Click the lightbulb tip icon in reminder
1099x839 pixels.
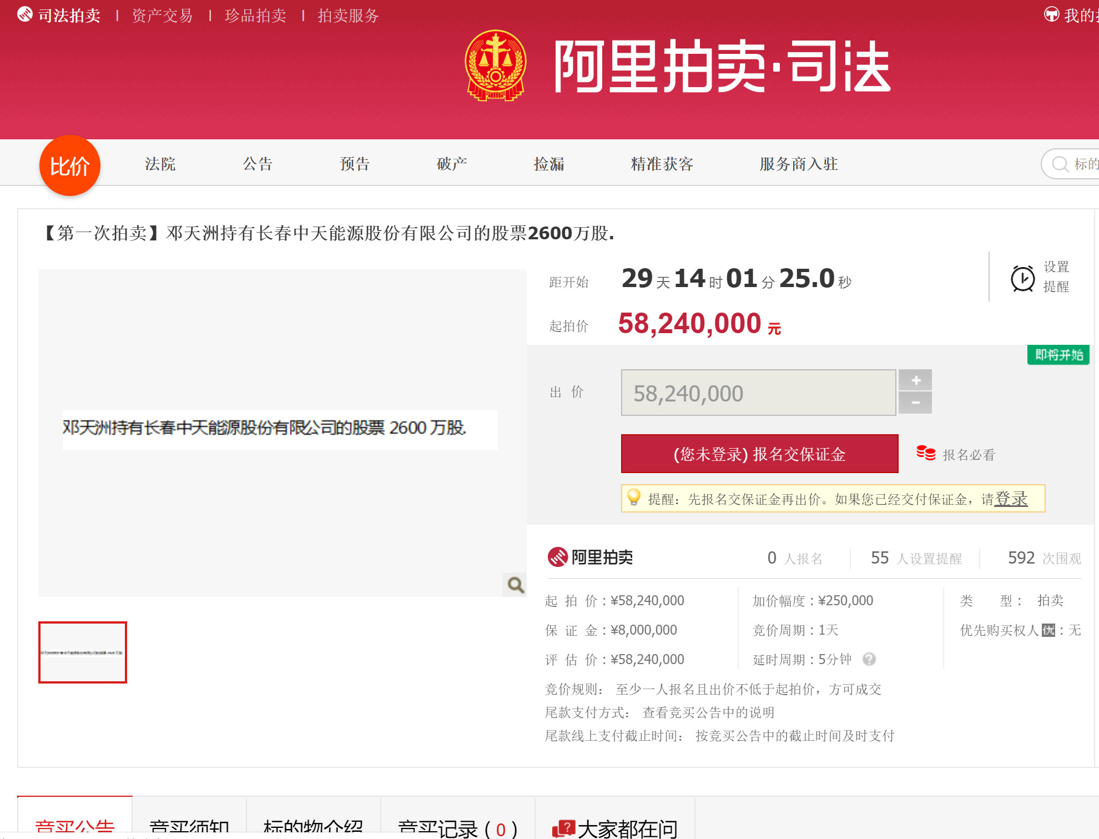[x=634, y=497]
